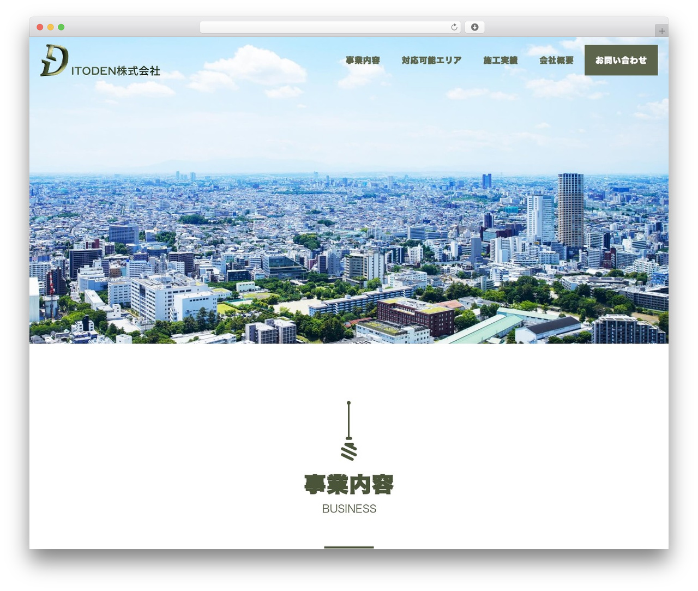Click the ITODEN株式会社 logo

[x=100, y=61]
